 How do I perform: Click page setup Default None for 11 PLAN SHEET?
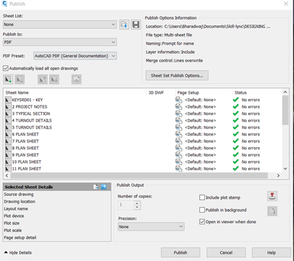[200, 169]
